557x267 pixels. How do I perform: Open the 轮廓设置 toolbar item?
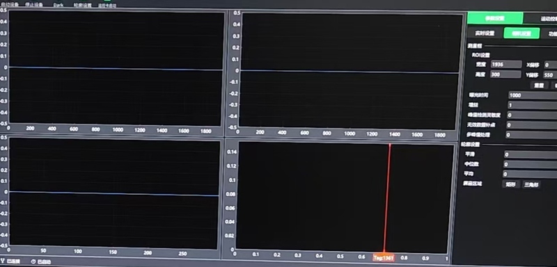click(x=82, y=6)
